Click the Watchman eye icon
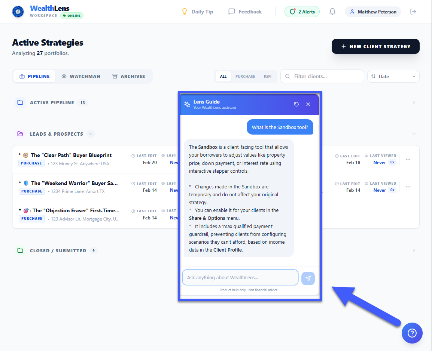This screenshot has width=432, height=351. coord(64,76)
